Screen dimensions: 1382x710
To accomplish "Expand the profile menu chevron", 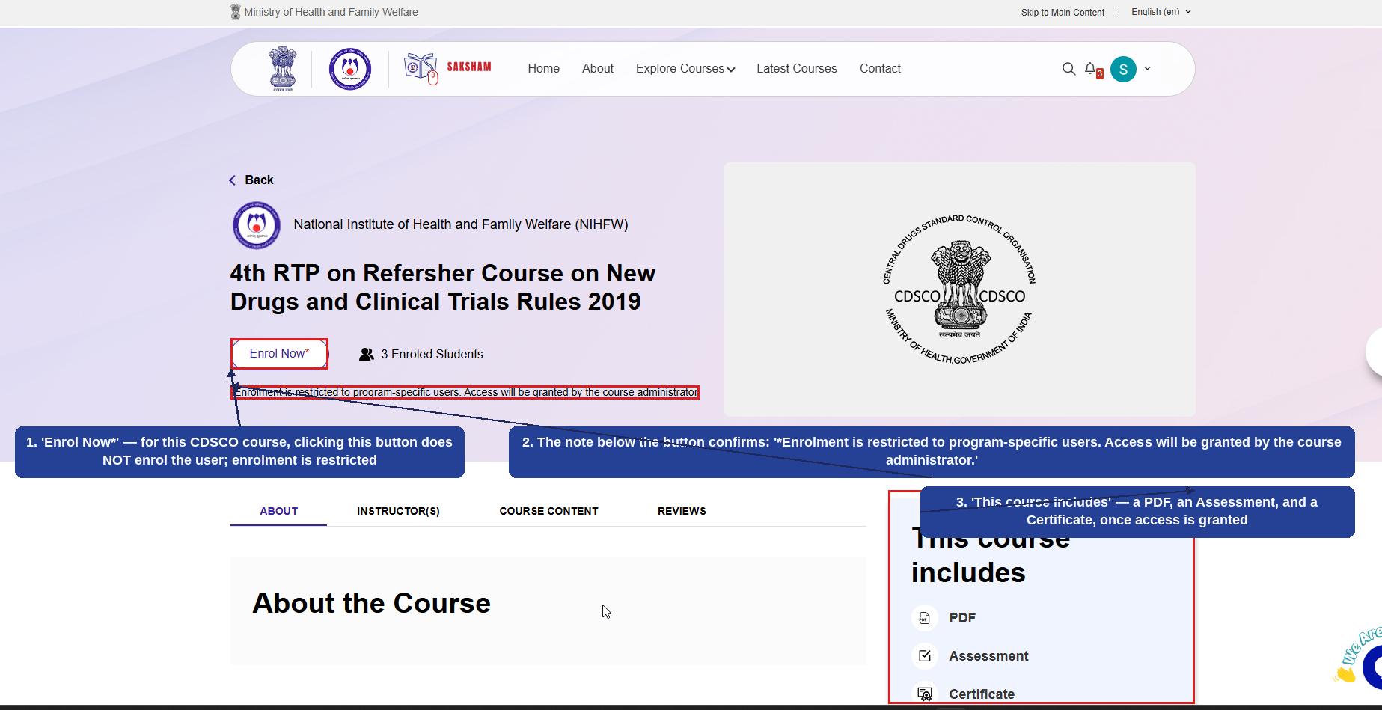I will (1147, 68).
